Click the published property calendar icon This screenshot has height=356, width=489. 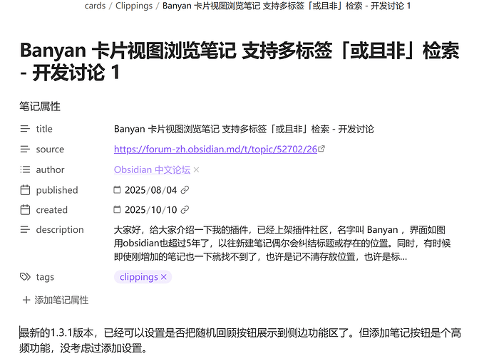click(26, 190)
